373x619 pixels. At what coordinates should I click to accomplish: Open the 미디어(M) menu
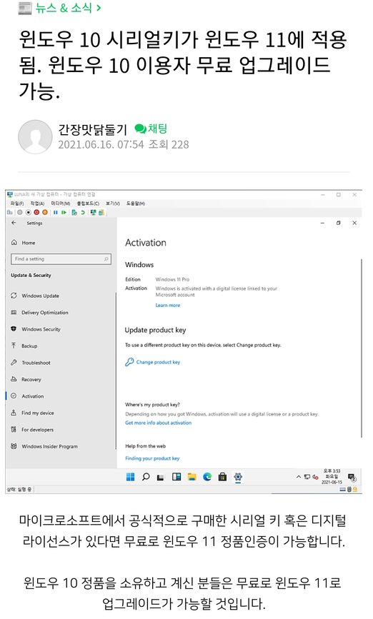[x=61, y=203]
